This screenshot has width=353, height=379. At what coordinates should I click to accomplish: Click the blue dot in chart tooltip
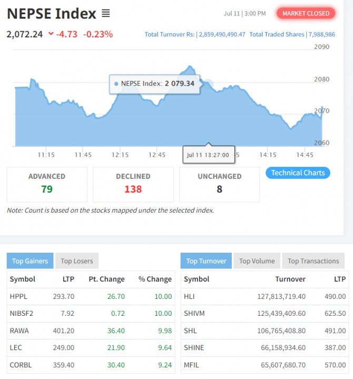[x=116, y=84]
